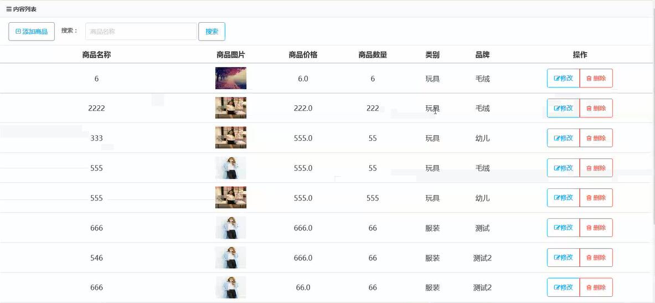This screenshot has width=655, height=303.
Task: Click 修改 for product 666 priced 666.0
Action: (x=564, y=228)
